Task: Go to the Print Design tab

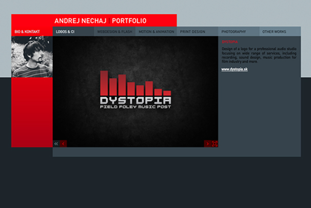Action: [x=192, y=32]
